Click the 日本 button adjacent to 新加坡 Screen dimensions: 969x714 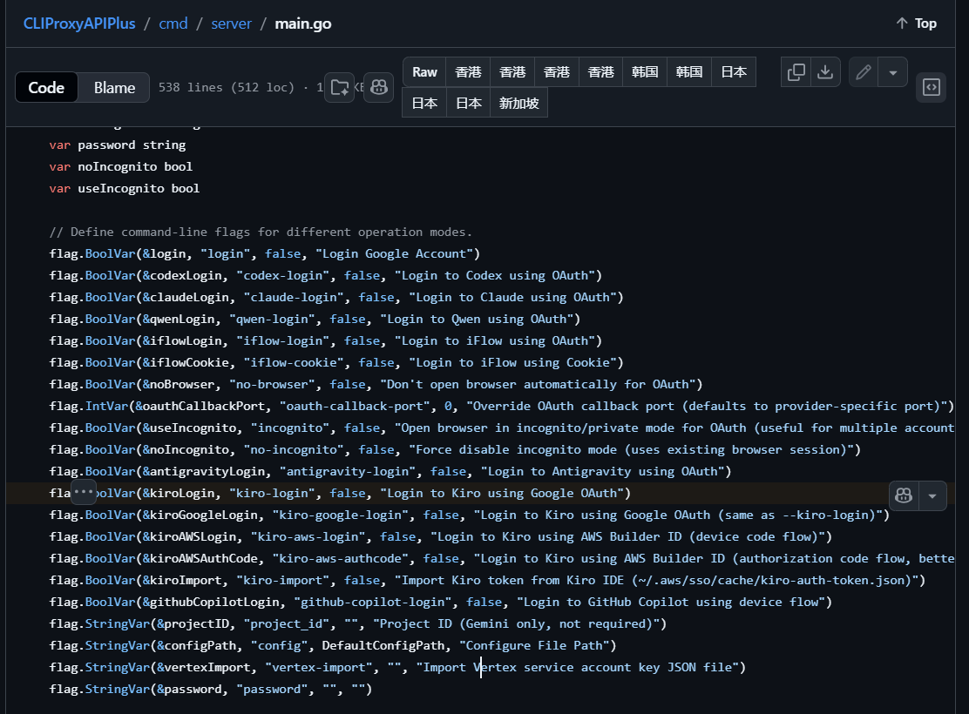coord(469,103)
